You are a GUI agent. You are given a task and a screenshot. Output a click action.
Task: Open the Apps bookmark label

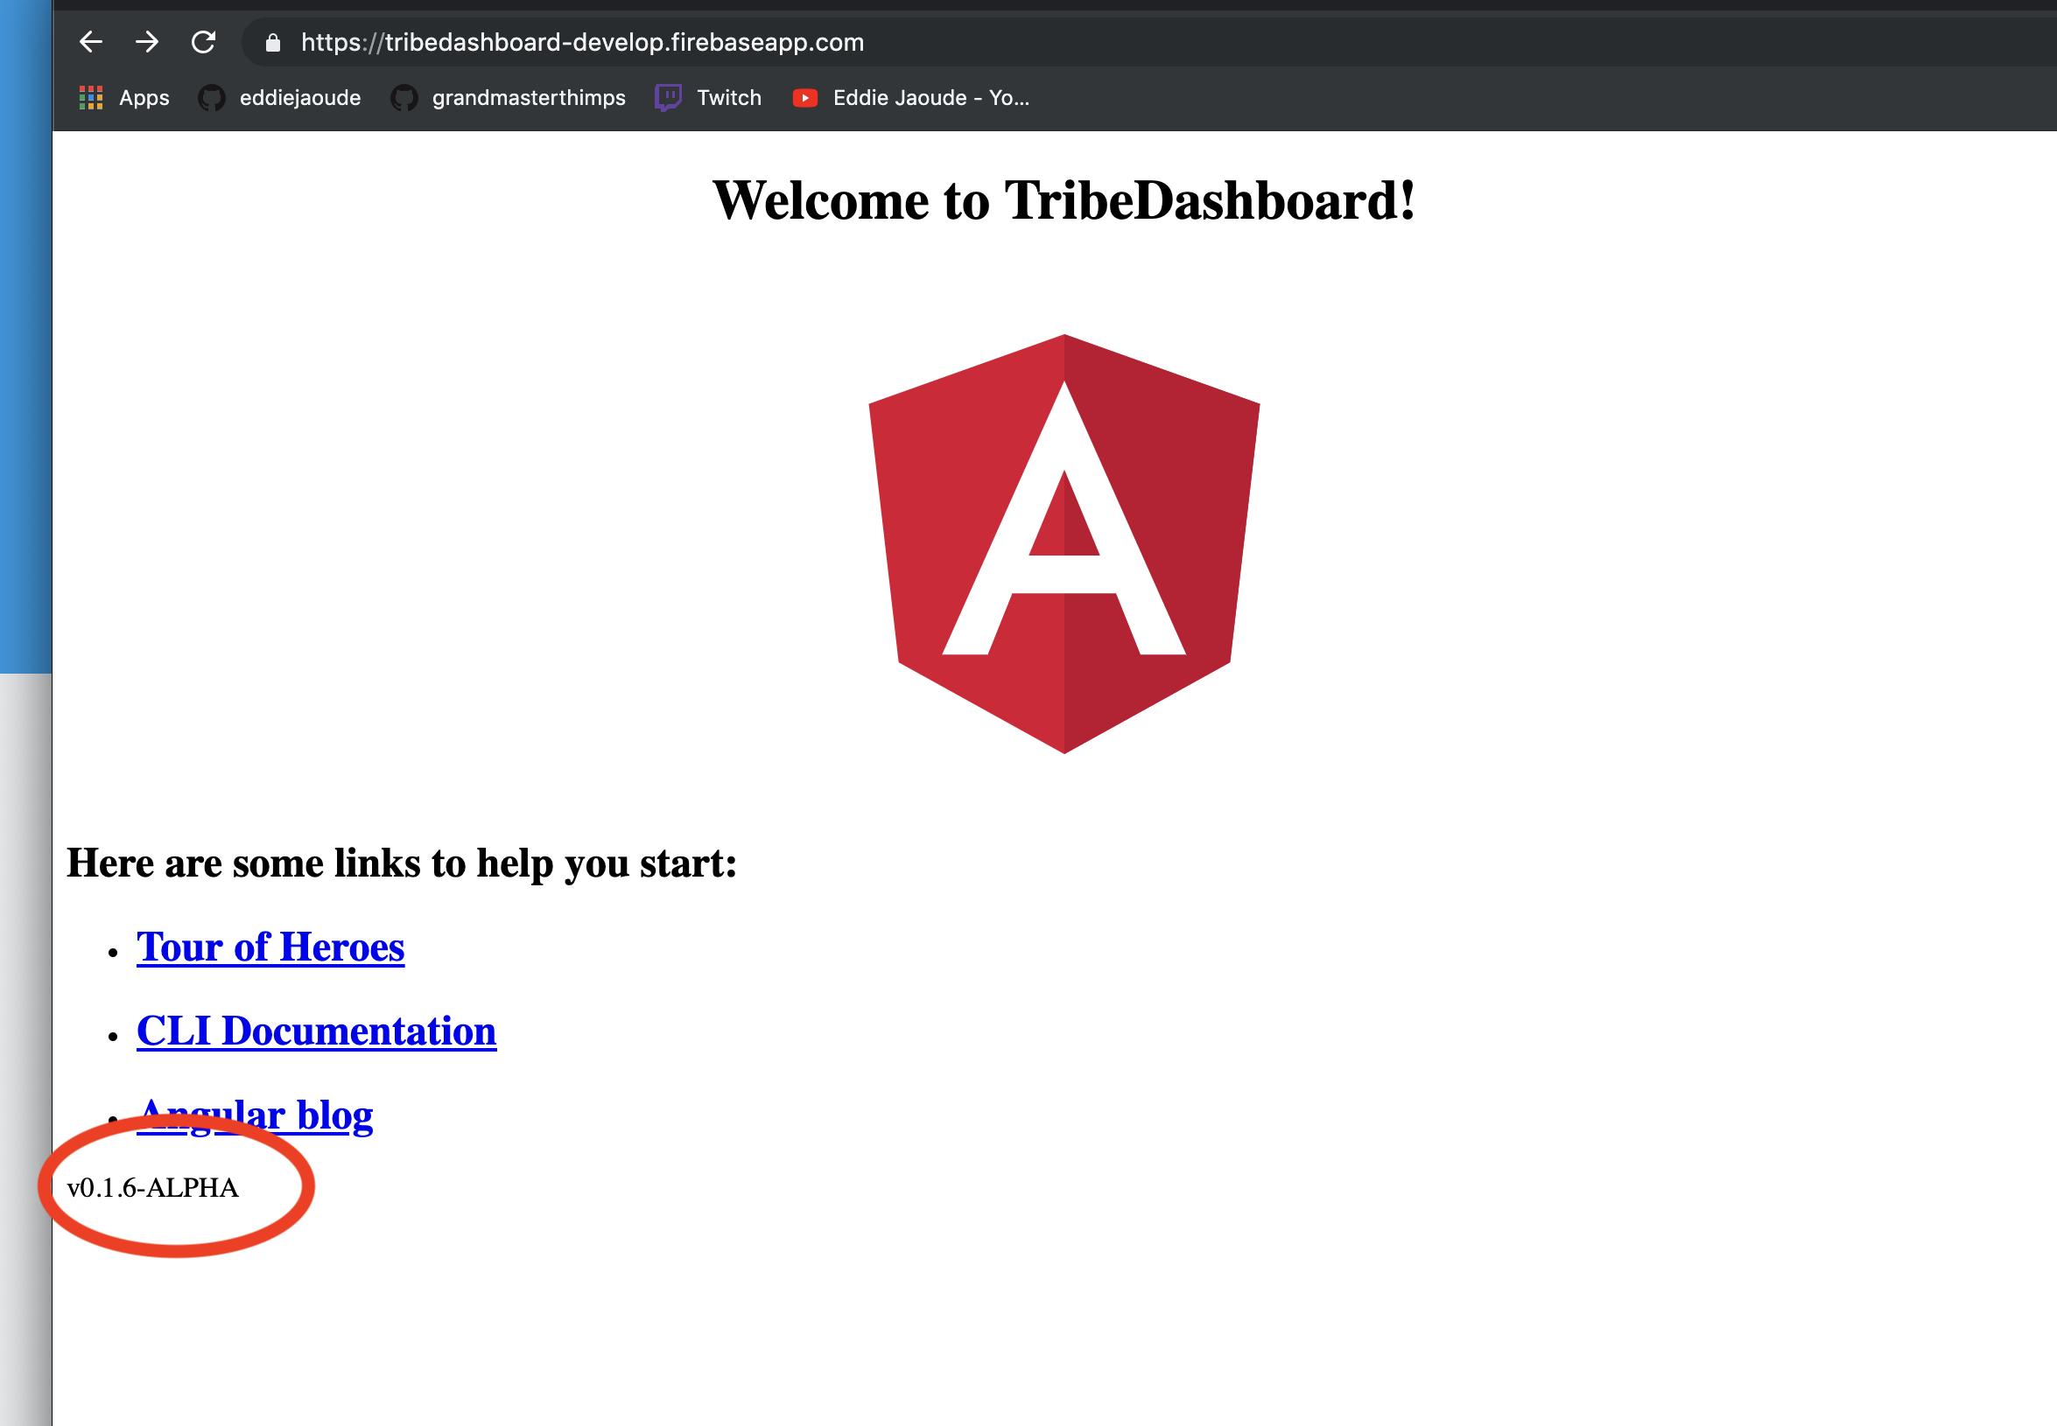coord(144,97)
